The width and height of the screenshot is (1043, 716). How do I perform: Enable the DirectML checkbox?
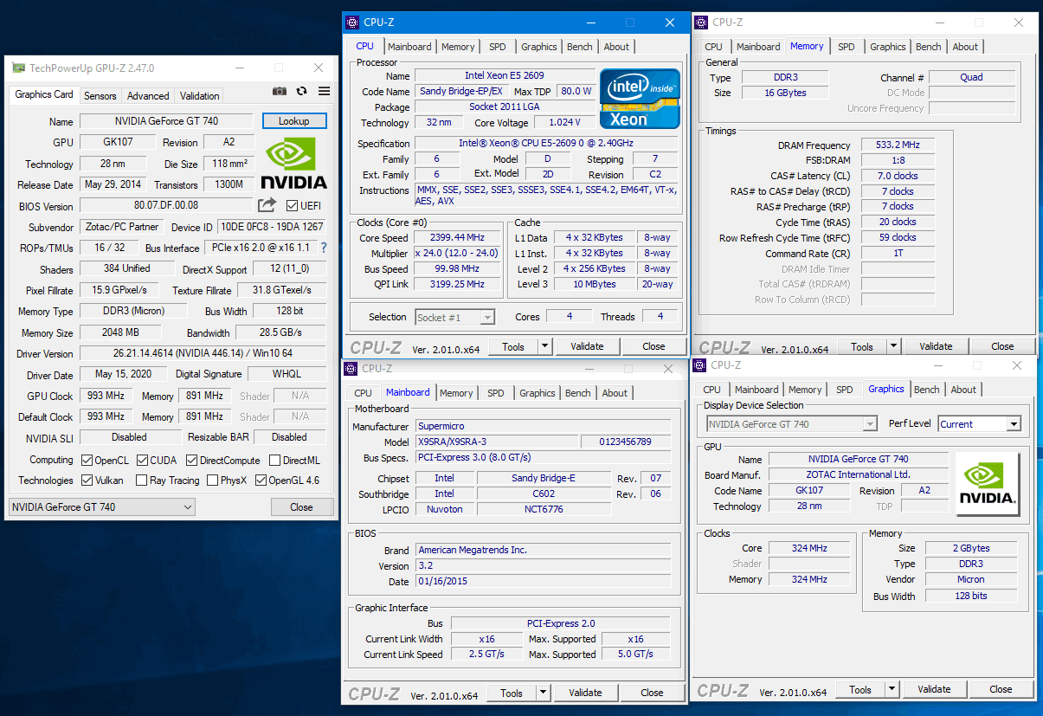274,461
